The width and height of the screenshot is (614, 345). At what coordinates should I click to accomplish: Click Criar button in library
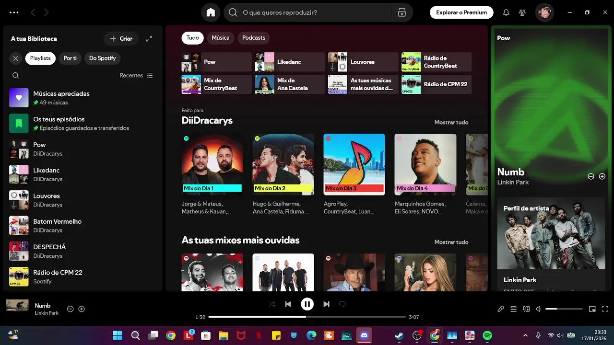[121, 39]
